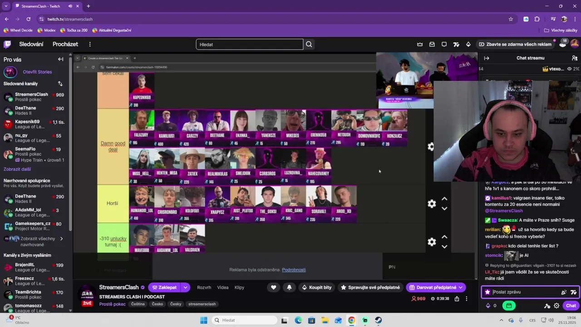Open Twitch home via logo icon
The width and height of the screenshot is (581, 327).
7,44
